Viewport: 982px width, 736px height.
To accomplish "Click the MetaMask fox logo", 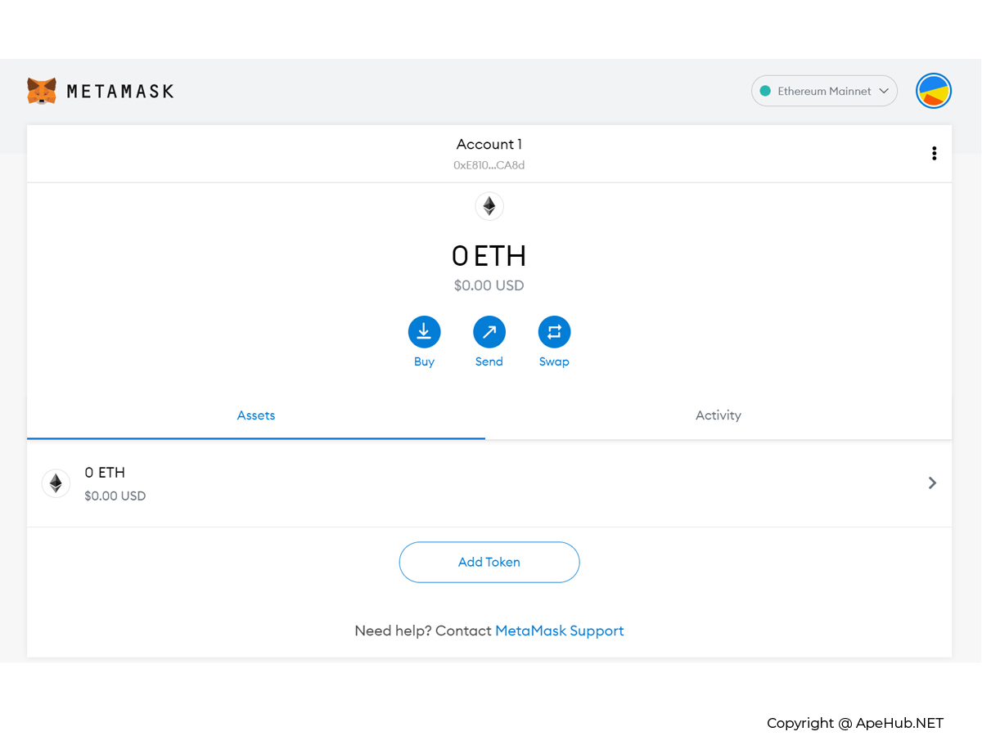I will [42, 91].
